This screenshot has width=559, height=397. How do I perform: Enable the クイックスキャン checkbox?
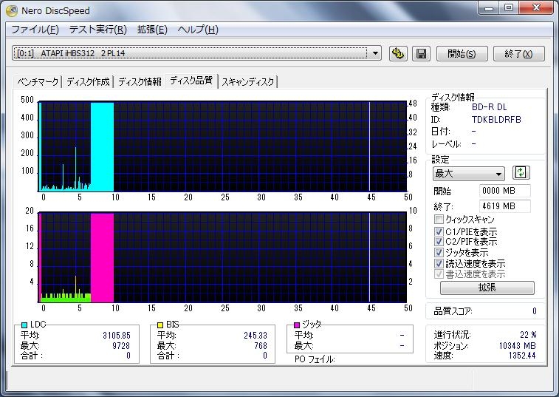pyautogui.click(x=439, y=219)
